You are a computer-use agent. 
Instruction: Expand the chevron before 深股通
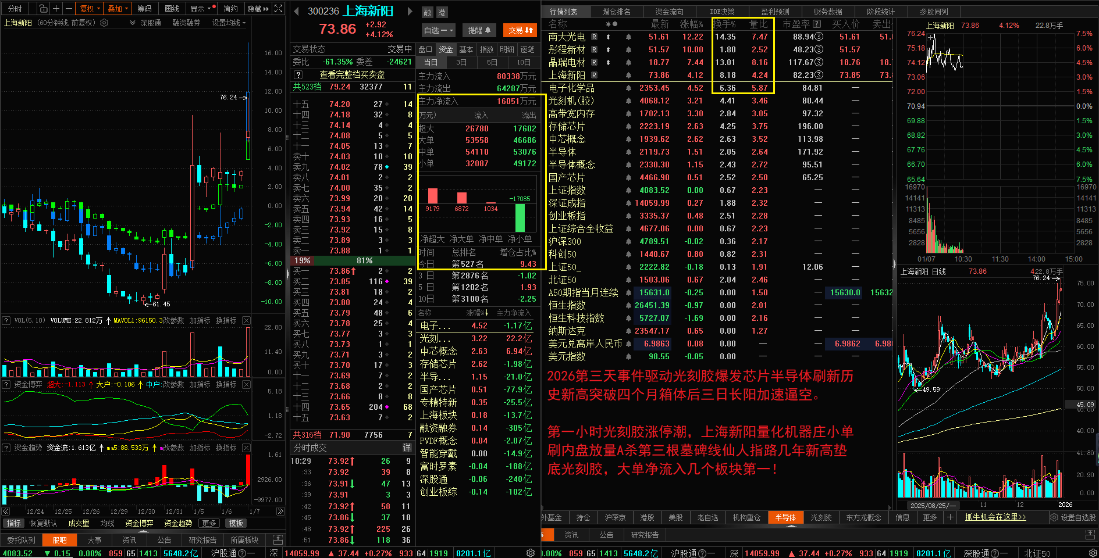[x=133, y=23]
